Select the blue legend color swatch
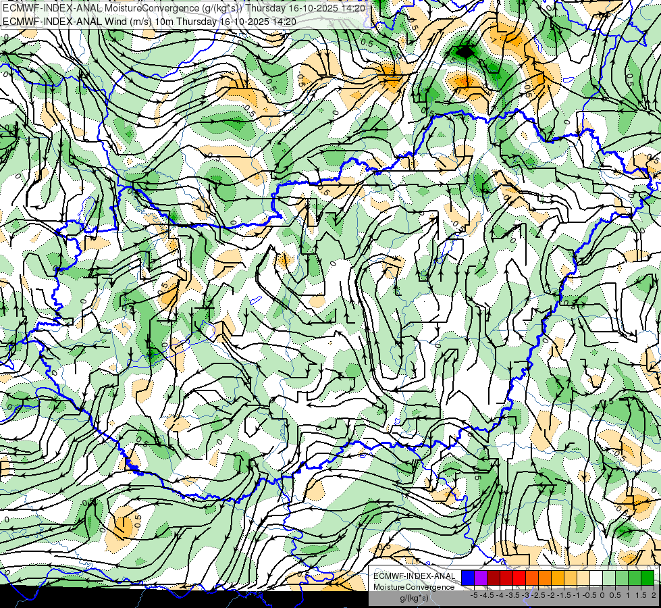Image resolution: width=661 pixels, height=608 pixels. [x=468, y=578]
